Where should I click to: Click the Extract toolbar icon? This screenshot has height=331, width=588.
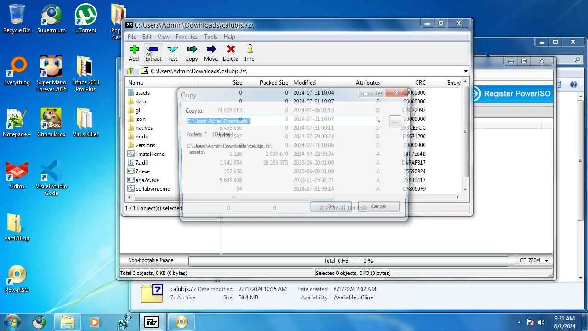[x=153, y=53]
